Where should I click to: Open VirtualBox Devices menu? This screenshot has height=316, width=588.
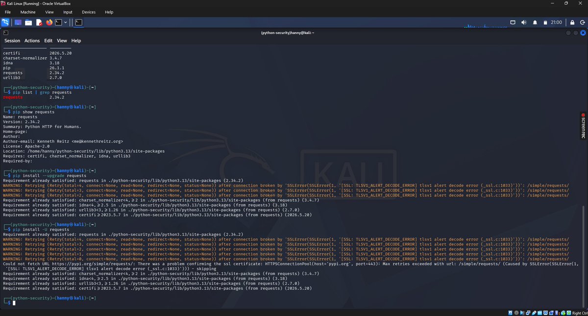[x=89, y=12]
